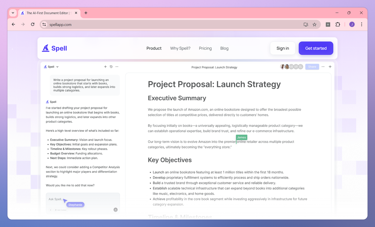The width and height of the screenshot is (375, 227).
Task: Click the site information icon in the address bar
Action: (x=44, y=24)
